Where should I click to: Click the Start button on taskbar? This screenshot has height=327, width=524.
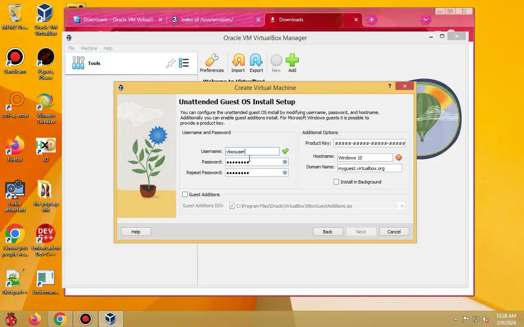11,319
